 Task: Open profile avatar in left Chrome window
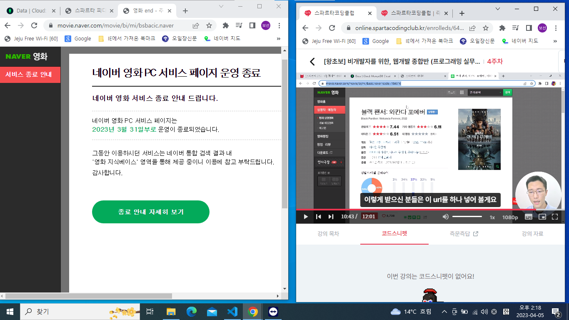266,25
